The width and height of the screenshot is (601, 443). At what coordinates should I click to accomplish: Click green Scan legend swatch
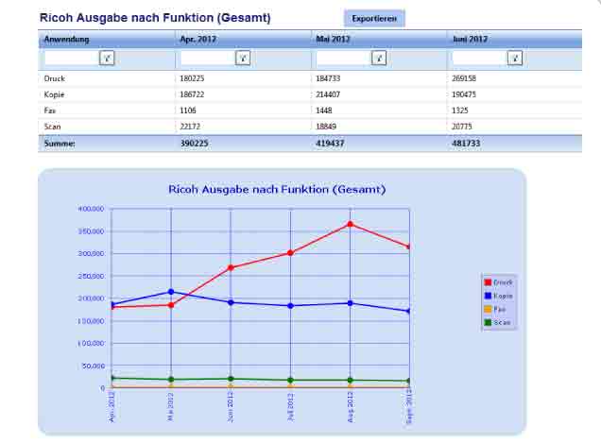coord(488,323)
